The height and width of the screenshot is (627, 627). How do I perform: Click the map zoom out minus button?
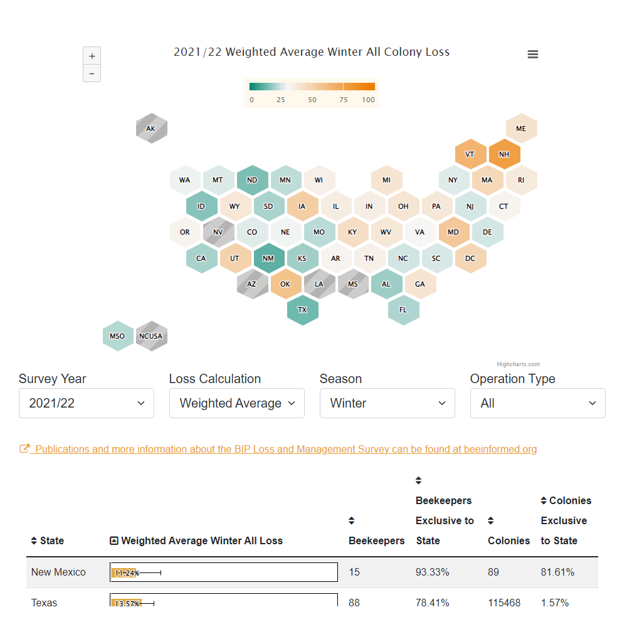[92, 73]
